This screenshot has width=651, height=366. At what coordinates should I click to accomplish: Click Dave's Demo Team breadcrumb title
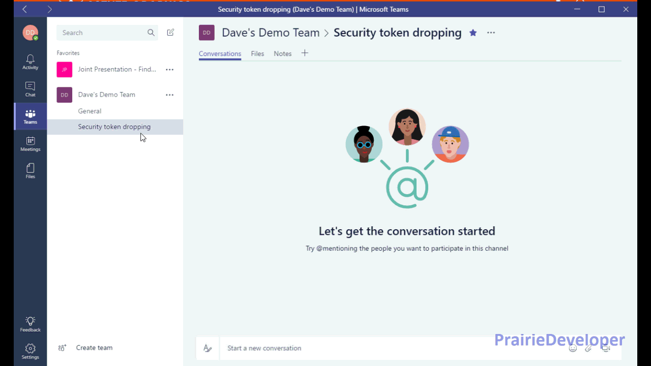coord(271,33)
